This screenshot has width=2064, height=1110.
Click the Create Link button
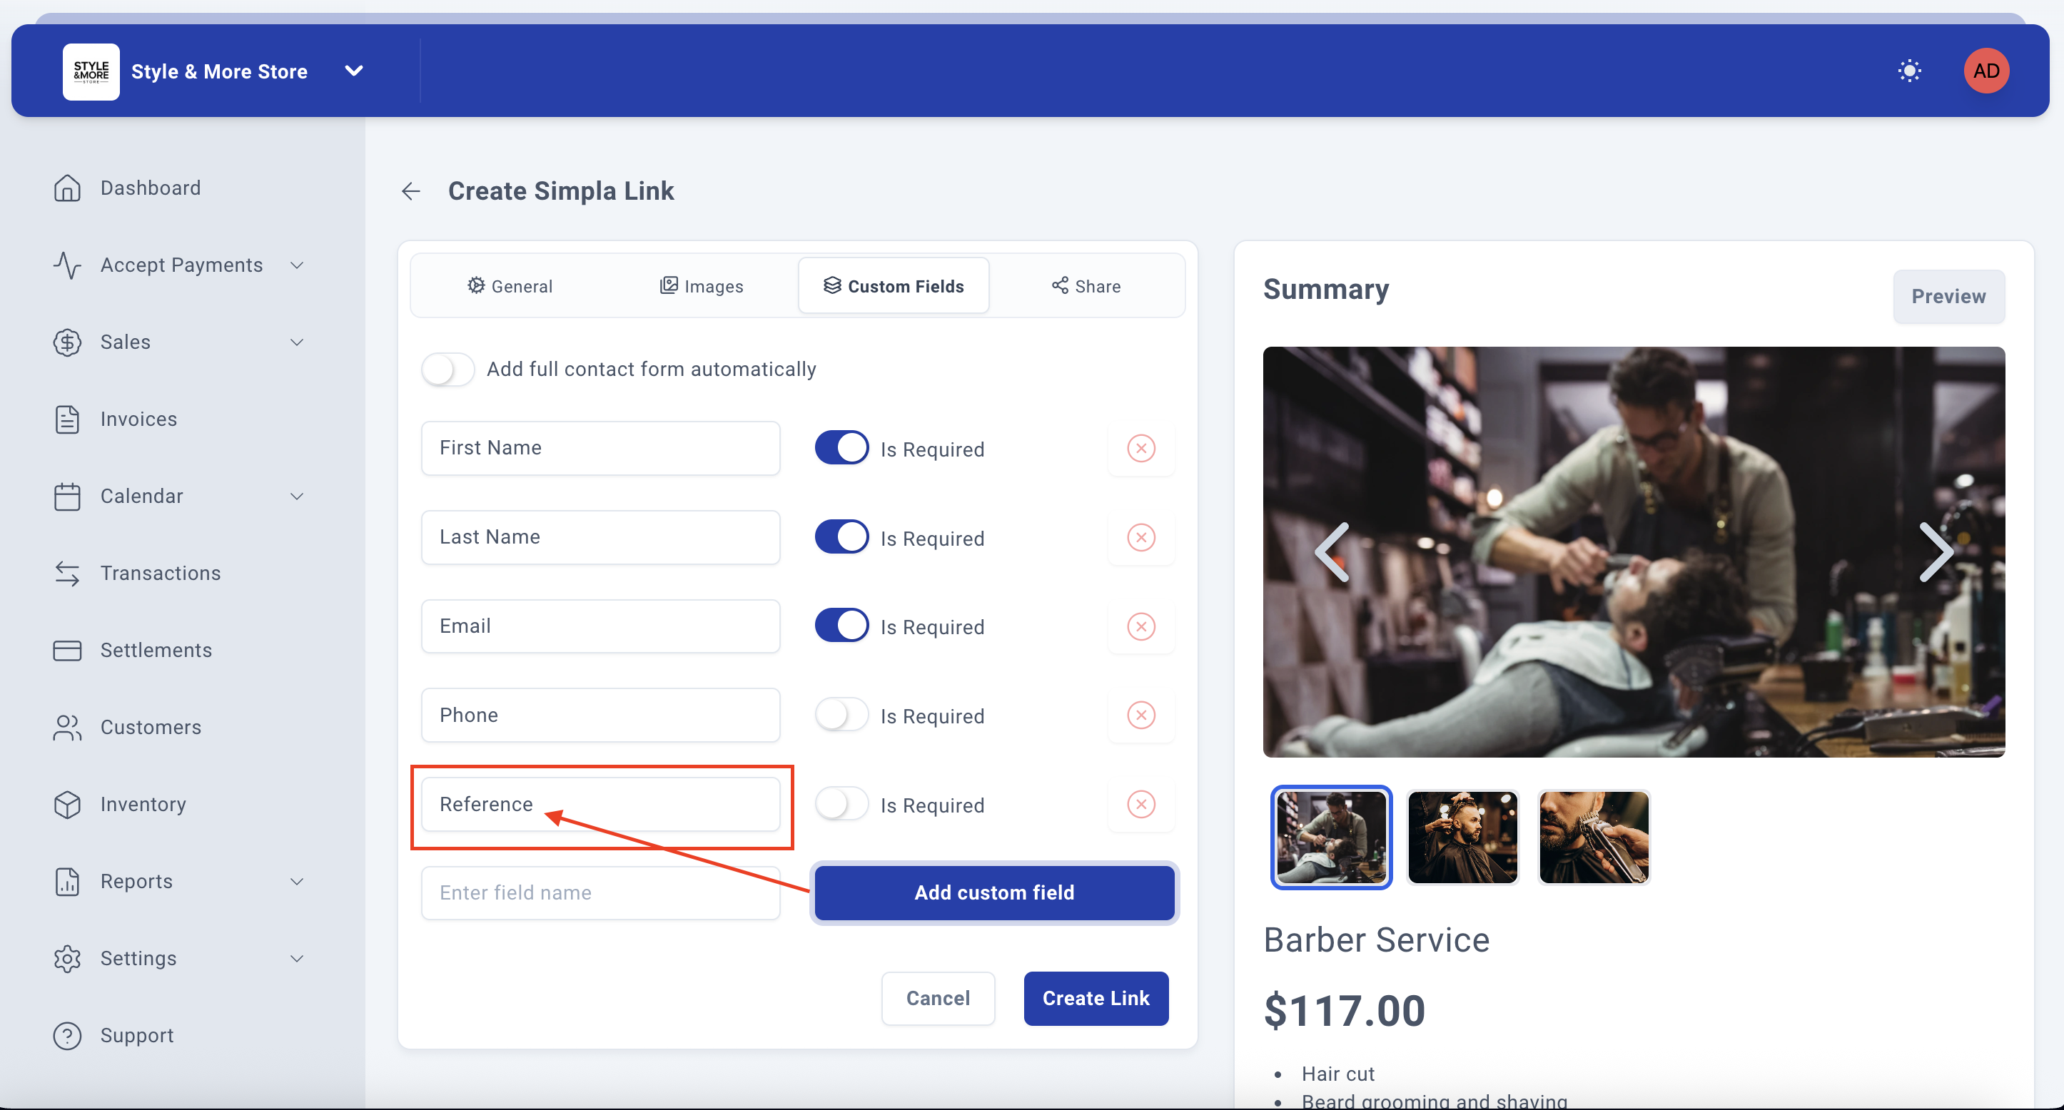pyautogui.click(x=1096, y=998)
